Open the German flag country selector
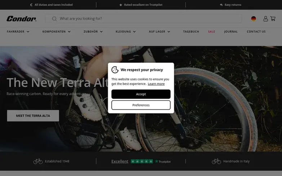Viewport: 282px width, 176px height. (x=254, y=19)
